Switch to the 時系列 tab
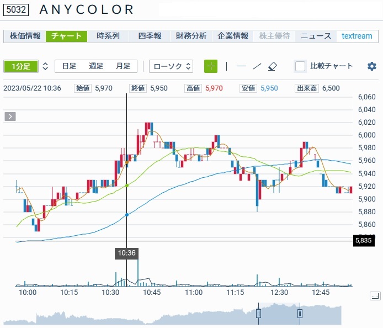Viewport: 383px width, 328px height. click(108, 36)
